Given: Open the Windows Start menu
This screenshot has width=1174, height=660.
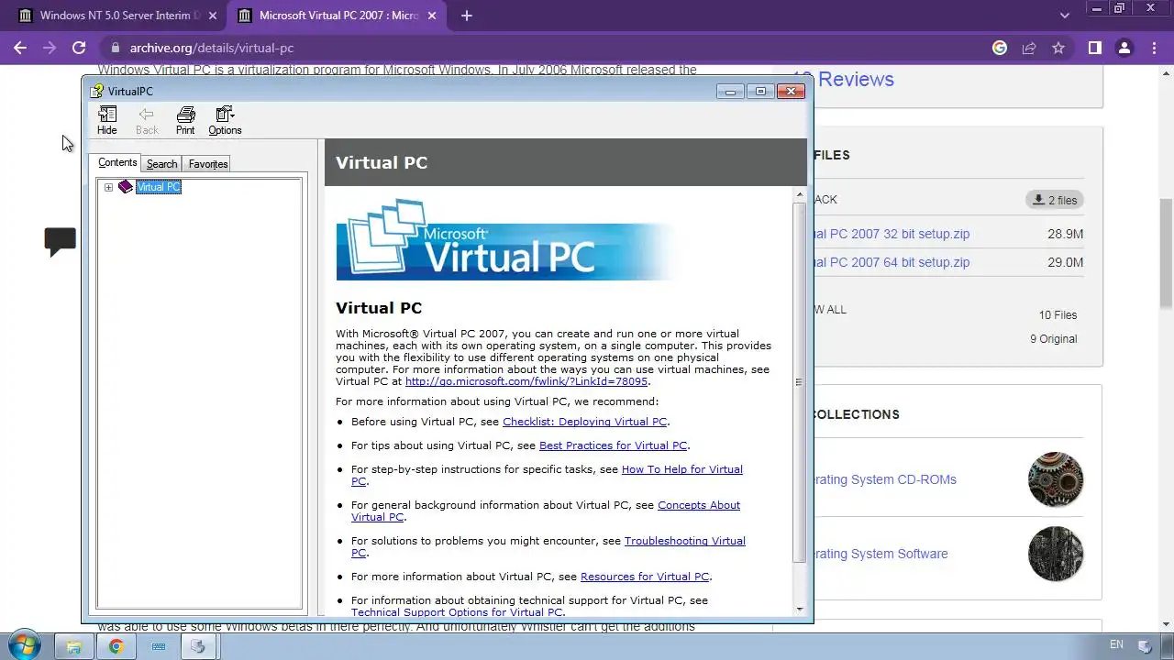Looking at the screenshot, I should tap(23, 645).
